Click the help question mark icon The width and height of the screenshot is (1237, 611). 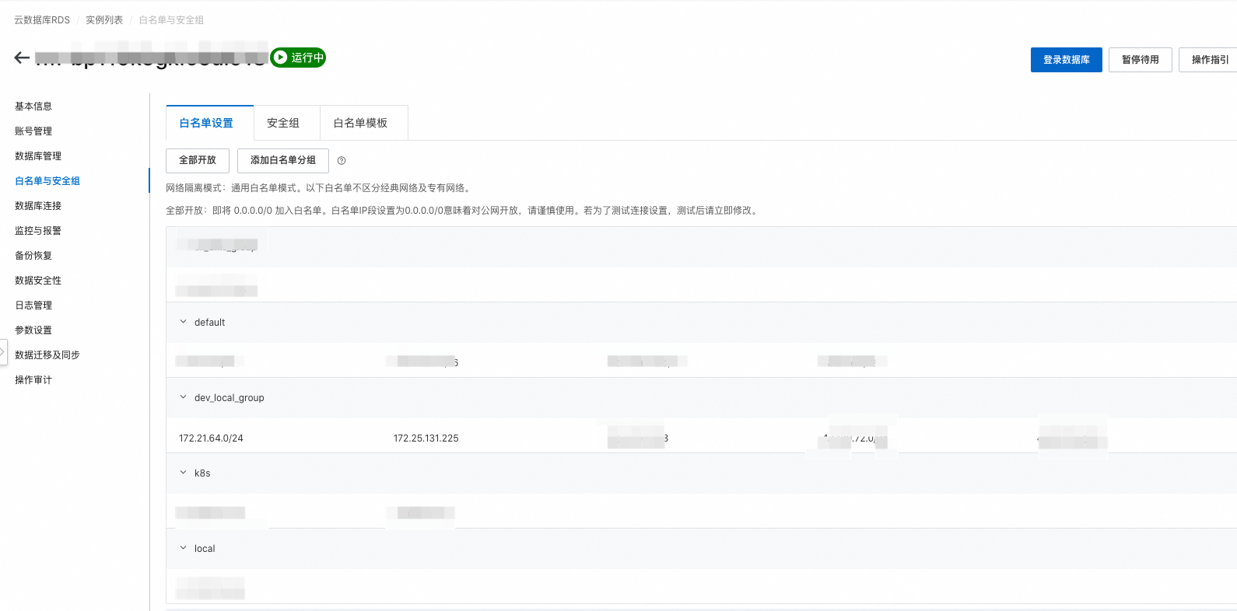342,161
